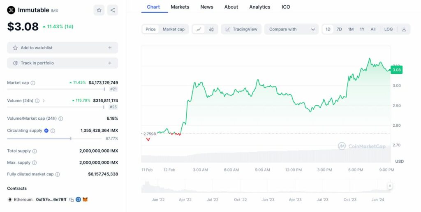Open the Volume/Market cap (24h) info icon
The width and height of the screenshot is (421, 212).
(61, 119)
